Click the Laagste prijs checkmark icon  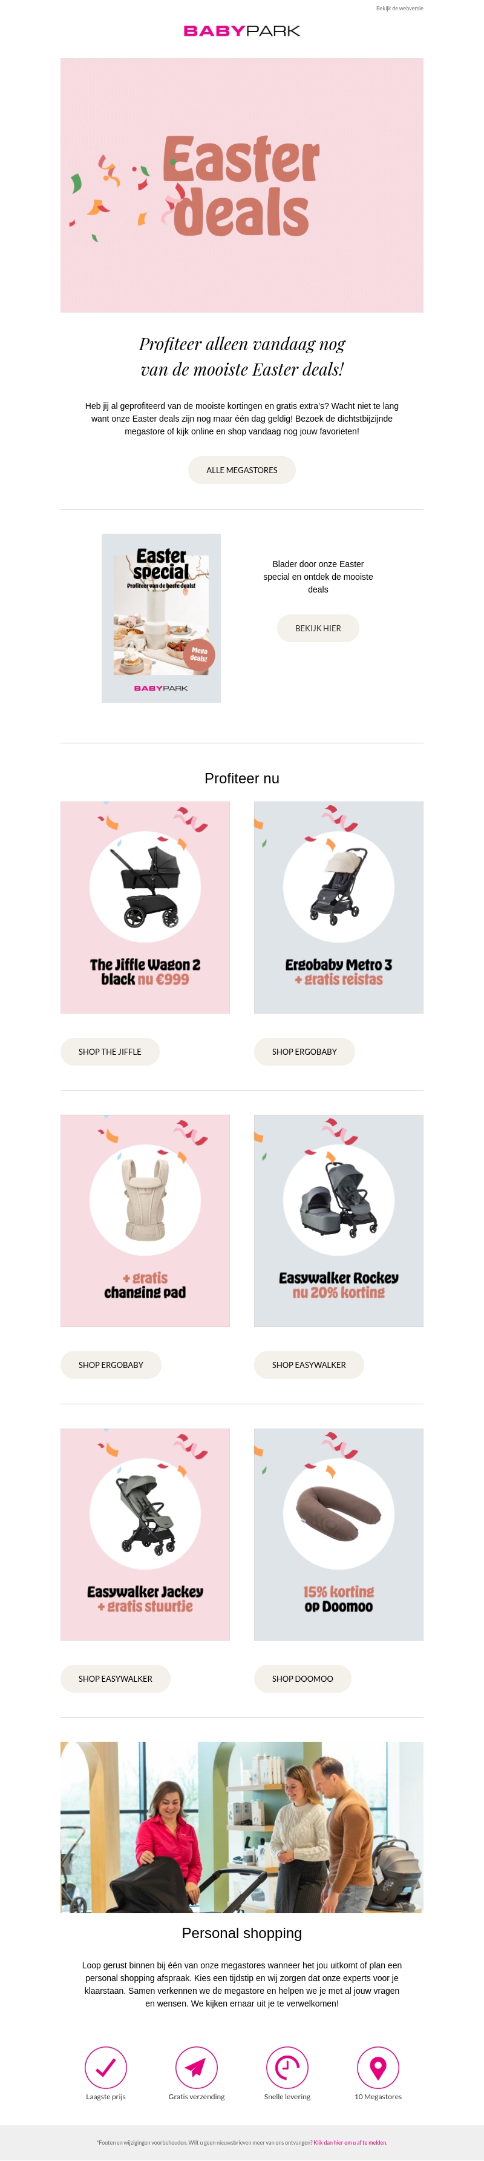point(105,2067)
